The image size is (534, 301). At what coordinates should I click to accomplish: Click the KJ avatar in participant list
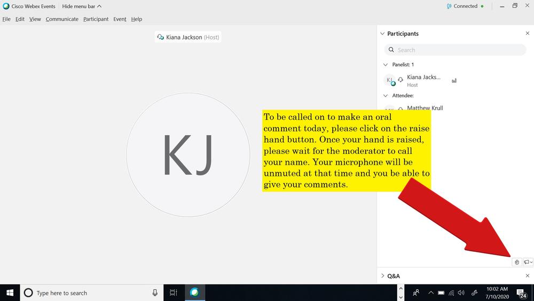(x=390, y=80)
